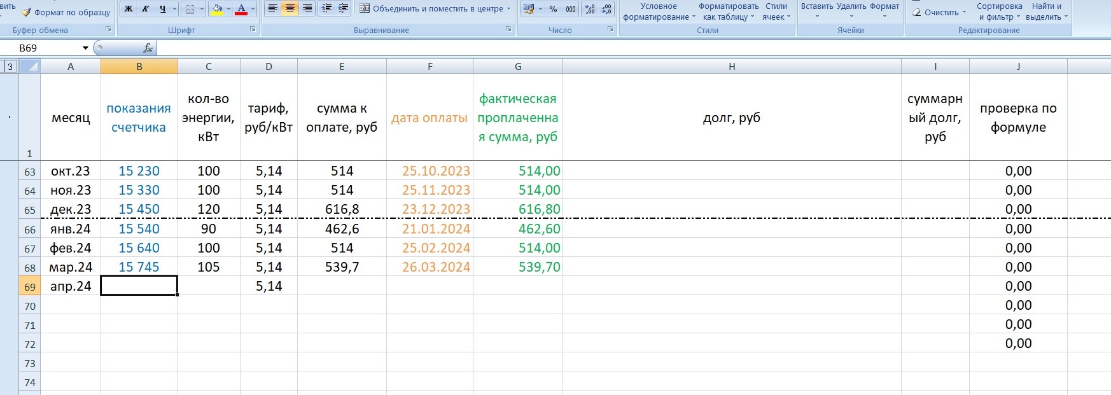Open Стили ячеек gallery
The height and width of the screenshot is (395, 1111).
point(776,11)
